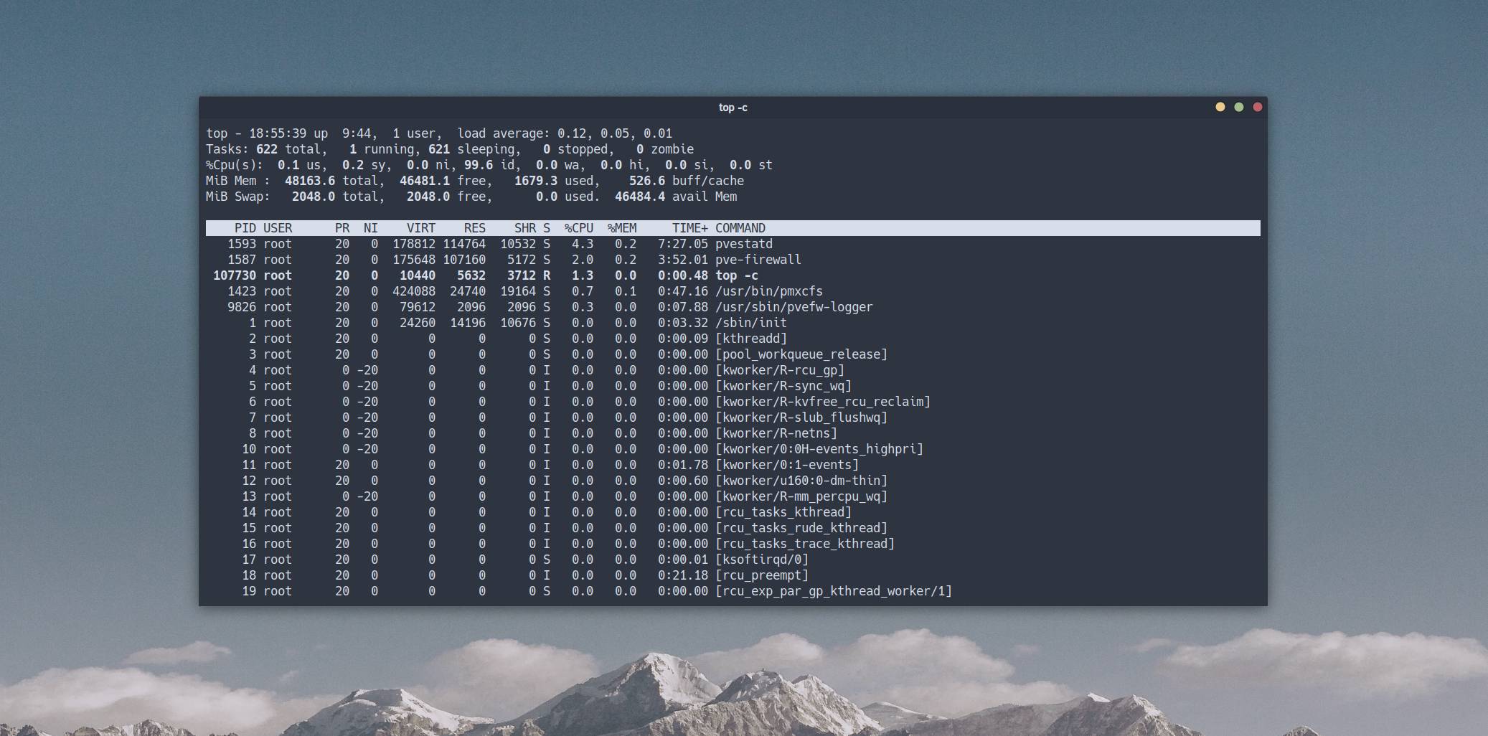Viewport: 1488px width, 736px height.
Task: Click the /sbin/init command text
Action: 750,323
